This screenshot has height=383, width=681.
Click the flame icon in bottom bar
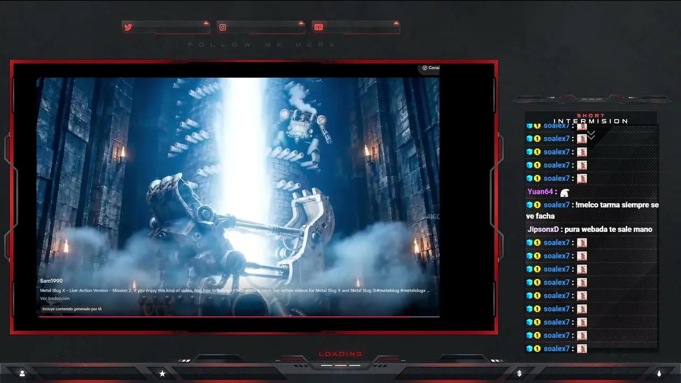659,373
